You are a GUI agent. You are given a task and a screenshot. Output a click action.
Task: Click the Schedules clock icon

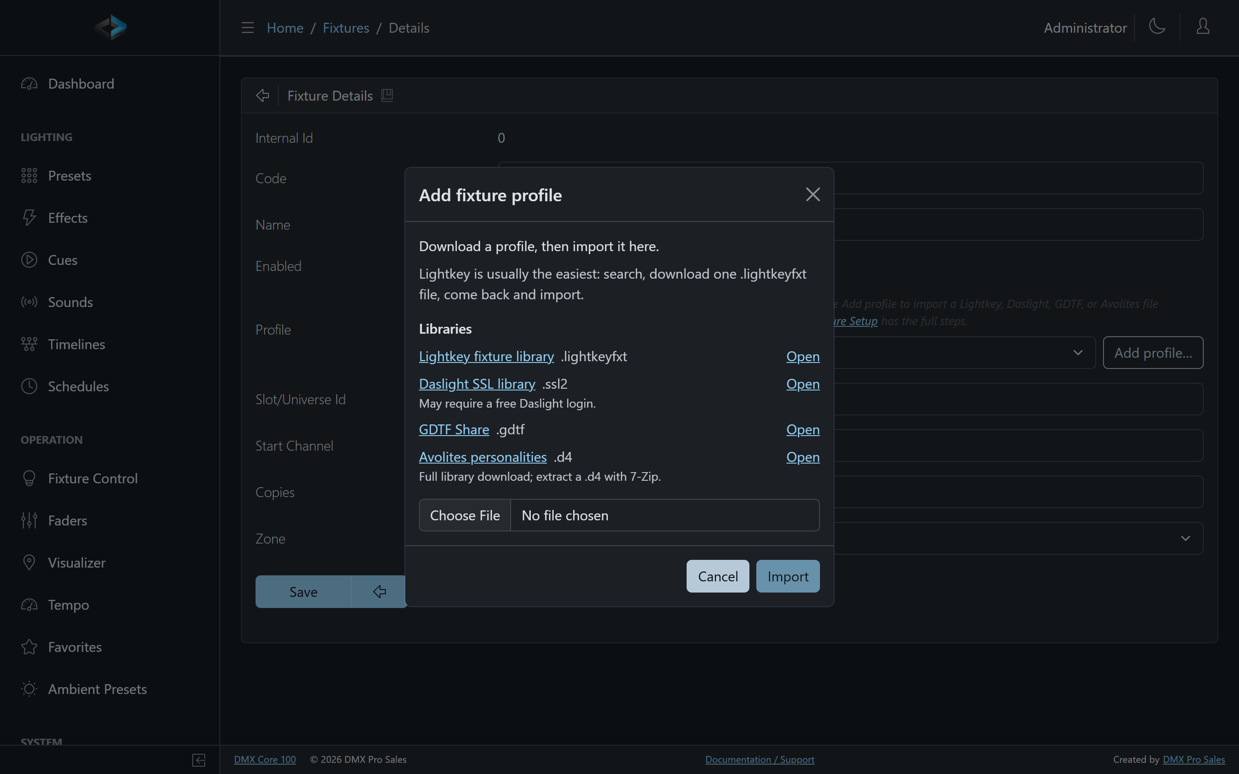click(29, 387)
